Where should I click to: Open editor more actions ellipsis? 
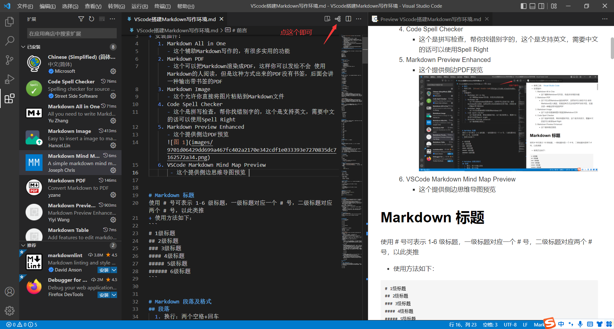358,19
